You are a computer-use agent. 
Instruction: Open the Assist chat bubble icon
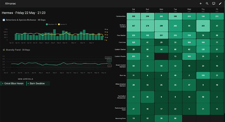(x=214, y=4)
